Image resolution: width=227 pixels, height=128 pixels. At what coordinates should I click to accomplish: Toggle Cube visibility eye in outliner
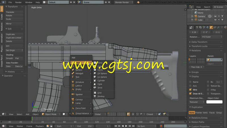click(x=215, y=20)
